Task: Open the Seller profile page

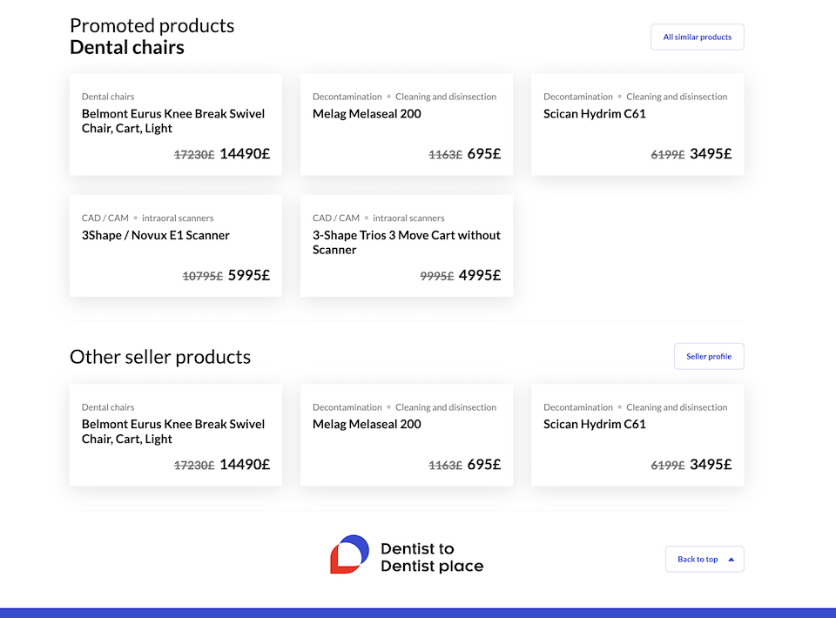Action: 708,357
